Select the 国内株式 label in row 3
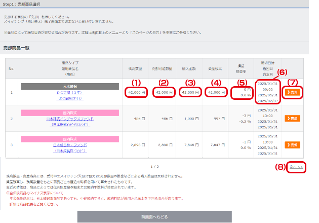This screenshot has width=319, height=223. pyautogui.click(x=70, y=139)
